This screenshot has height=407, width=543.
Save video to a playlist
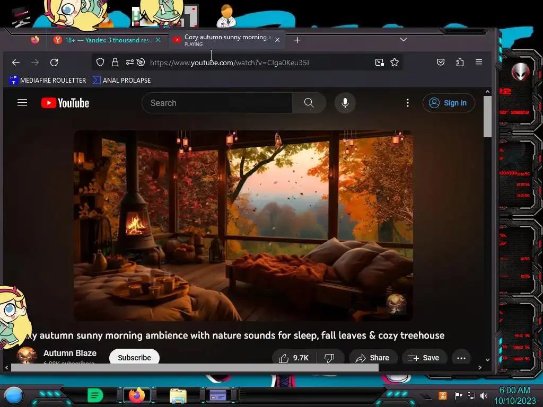pyautogui.click(x=424, y=358)
